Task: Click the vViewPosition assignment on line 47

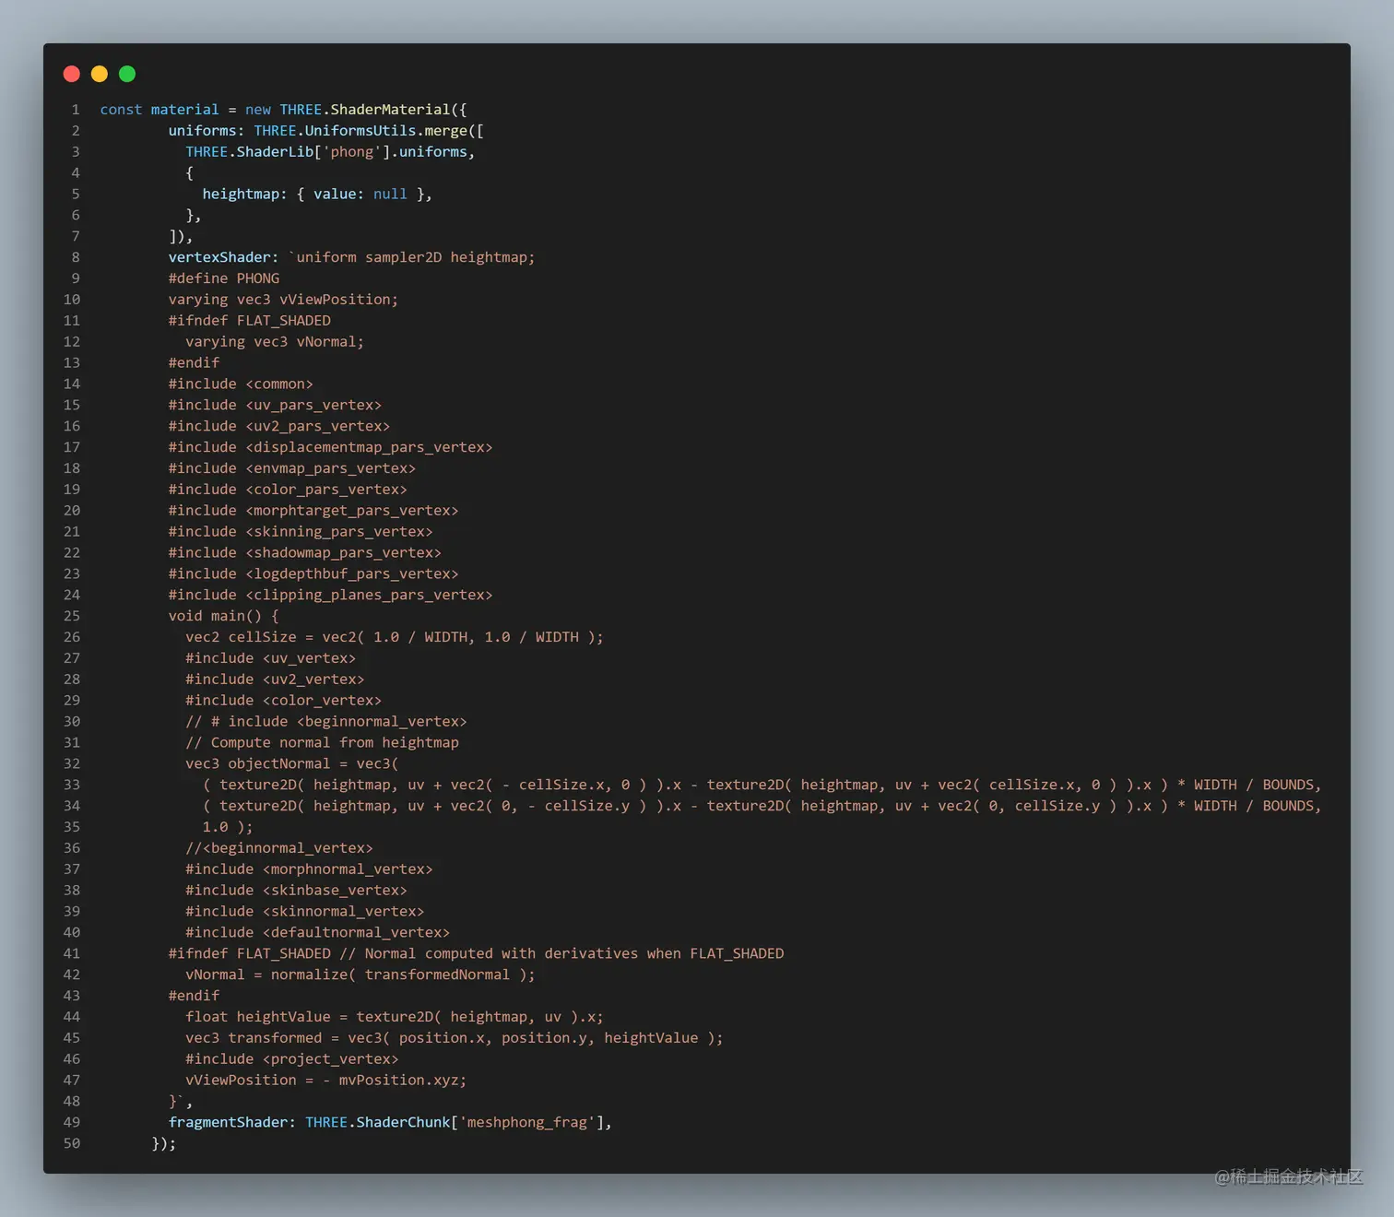Action: pos(325,1080)
